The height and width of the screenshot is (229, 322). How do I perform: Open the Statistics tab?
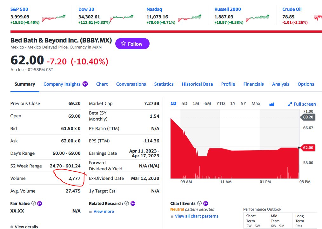(164, 84)
